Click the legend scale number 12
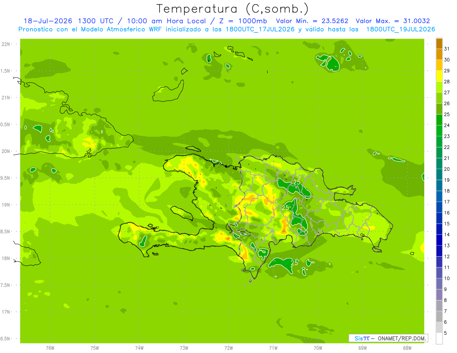Viewport: 457px width, 353px height. (x=447, y=256)
